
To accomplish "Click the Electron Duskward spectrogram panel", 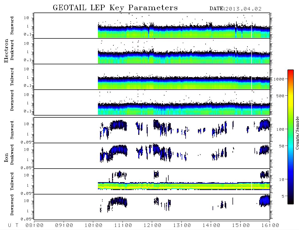I will click(x=152, y=51).
